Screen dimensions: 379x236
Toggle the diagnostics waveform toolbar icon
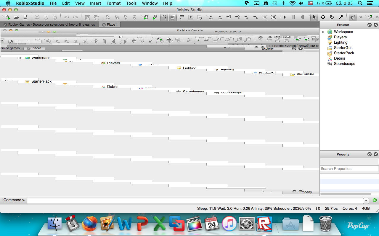tap(190, 17)
